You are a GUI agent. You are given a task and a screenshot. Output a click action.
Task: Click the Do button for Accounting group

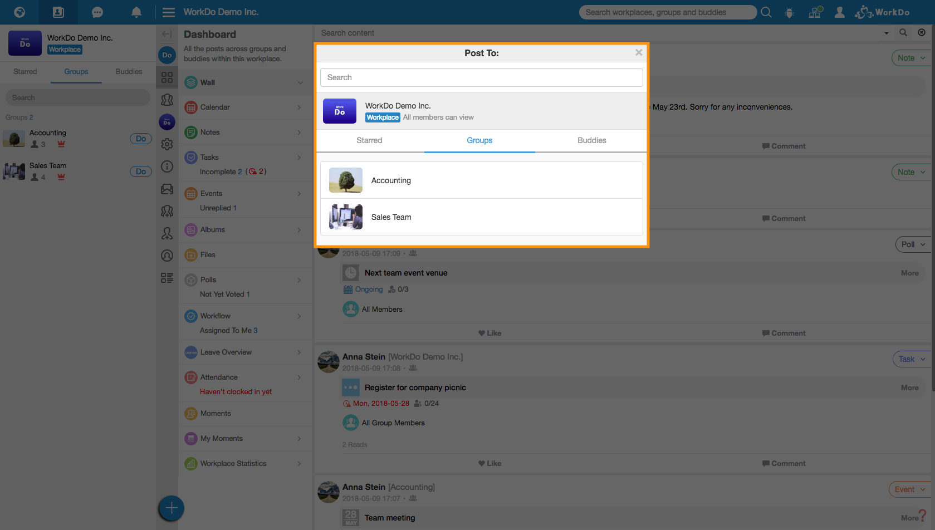[x=141, y=139]
